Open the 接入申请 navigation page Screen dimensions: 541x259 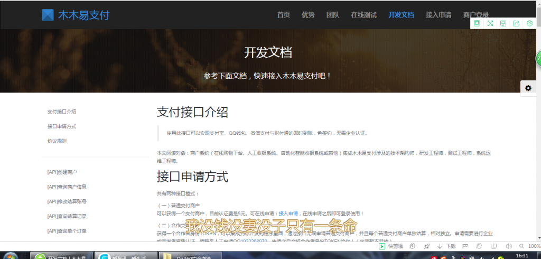click(439, 15)
